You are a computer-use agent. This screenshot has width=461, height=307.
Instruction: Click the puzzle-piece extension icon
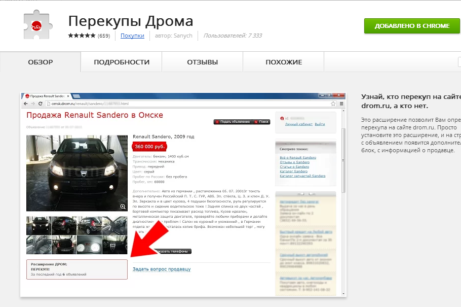38,25
